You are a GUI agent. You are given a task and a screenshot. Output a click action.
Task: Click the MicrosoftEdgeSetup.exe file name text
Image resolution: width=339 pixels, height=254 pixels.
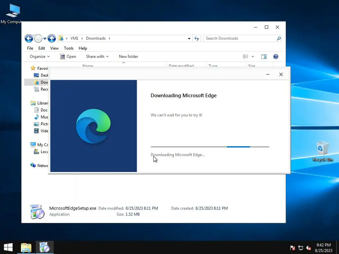coord(73,208)
